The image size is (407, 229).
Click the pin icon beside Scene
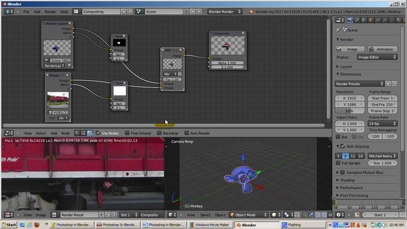[338, 30]
